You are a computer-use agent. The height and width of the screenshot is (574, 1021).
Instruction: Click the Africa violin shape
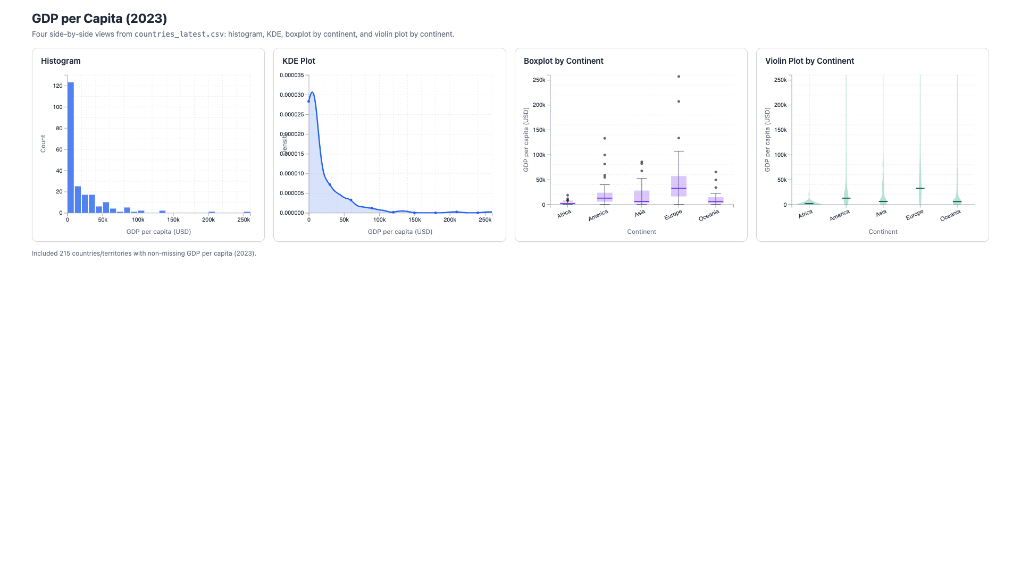[x=809, y=200]
